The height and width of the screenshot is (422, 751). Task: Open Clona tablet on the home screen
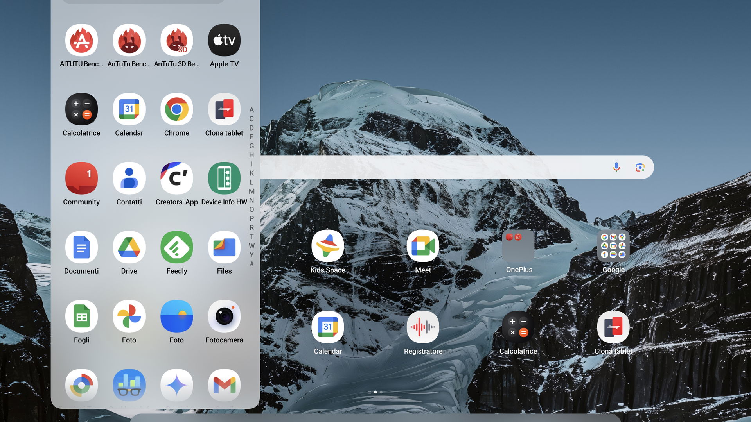point(613,327)
